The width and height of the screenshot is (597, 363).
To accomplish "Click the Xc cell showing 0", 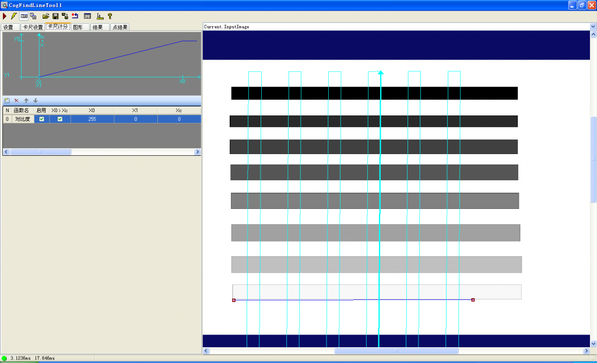I will point(179,119).
